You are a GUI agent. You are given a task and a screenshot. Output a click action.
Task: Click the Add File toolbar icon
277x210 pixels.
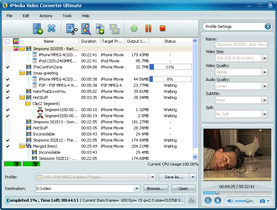tap(38, 28)
